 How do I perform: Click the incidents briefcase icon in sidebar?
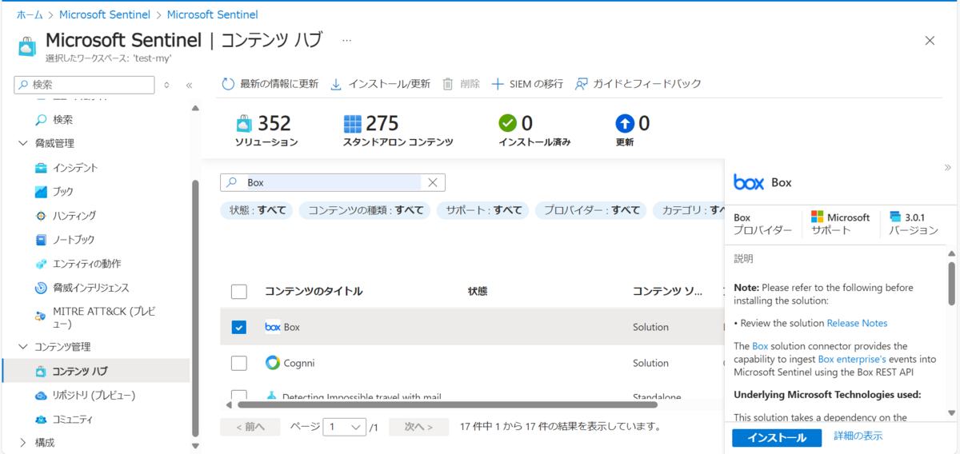[41, 168]
